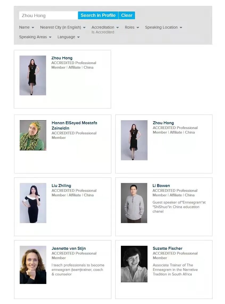Open the Li Bowen name link

pyautogui.click(x=161, y=186)
